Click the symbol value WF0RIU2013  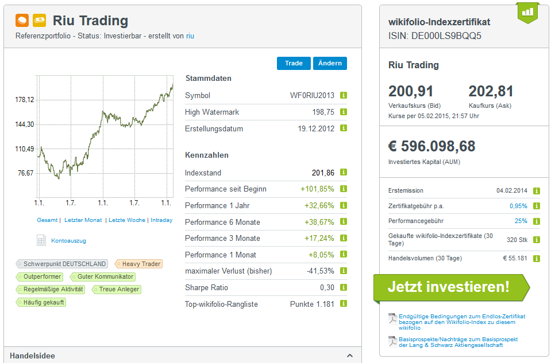[x=312, y=95]
